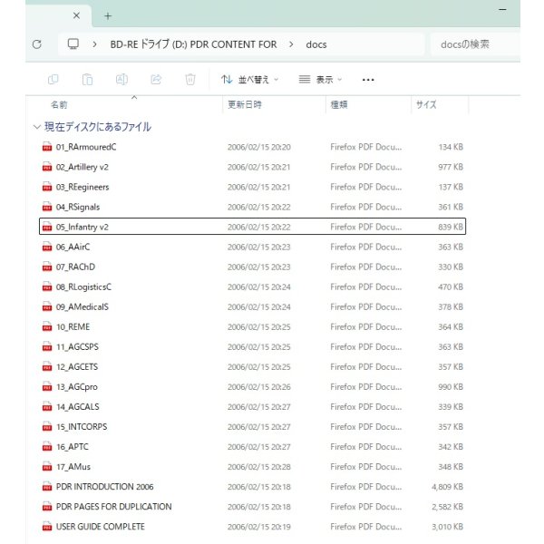Click the BD-RE drive breadcrumb segment
Screen dimensions: 544x544
pyautogui.click(x=192, y=44)
